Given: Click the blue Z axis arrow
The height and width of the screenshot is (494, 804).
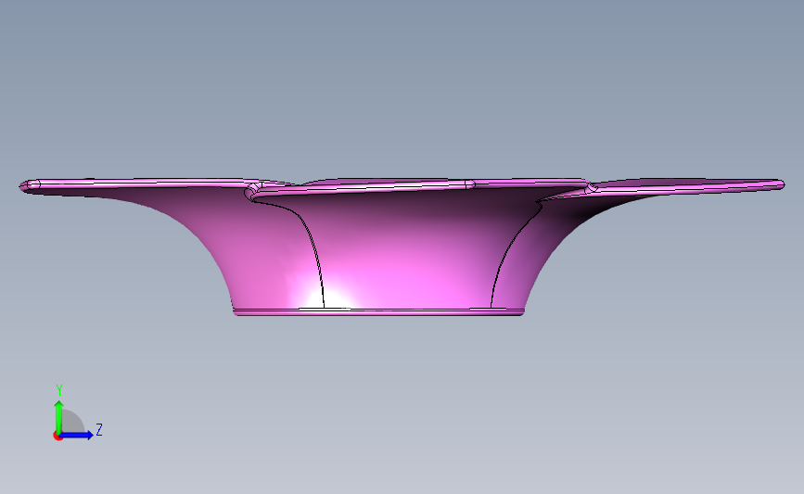Looking at the screenshot, I should 77,436.
